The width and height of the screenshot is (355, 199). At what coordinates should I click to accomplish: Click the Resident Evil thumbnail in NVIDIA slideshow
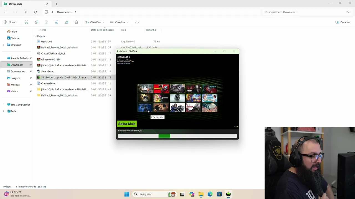click(193, 107)
